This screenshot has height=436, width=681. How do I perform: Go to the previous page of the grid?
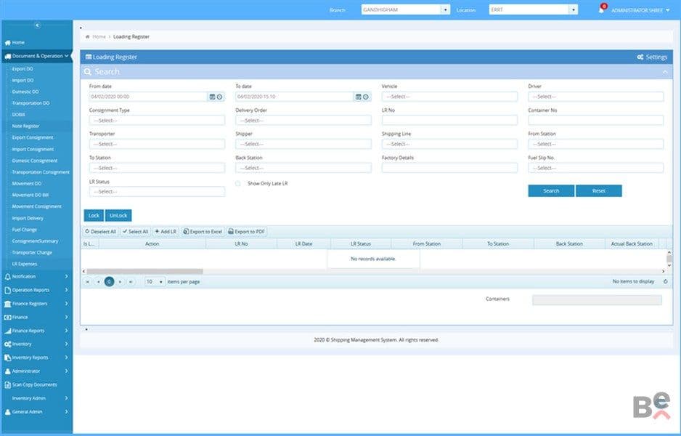click(98, 282)
